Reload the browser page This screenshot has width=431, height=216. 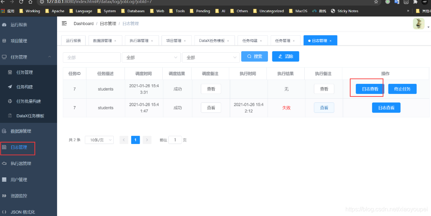point(21,1)
